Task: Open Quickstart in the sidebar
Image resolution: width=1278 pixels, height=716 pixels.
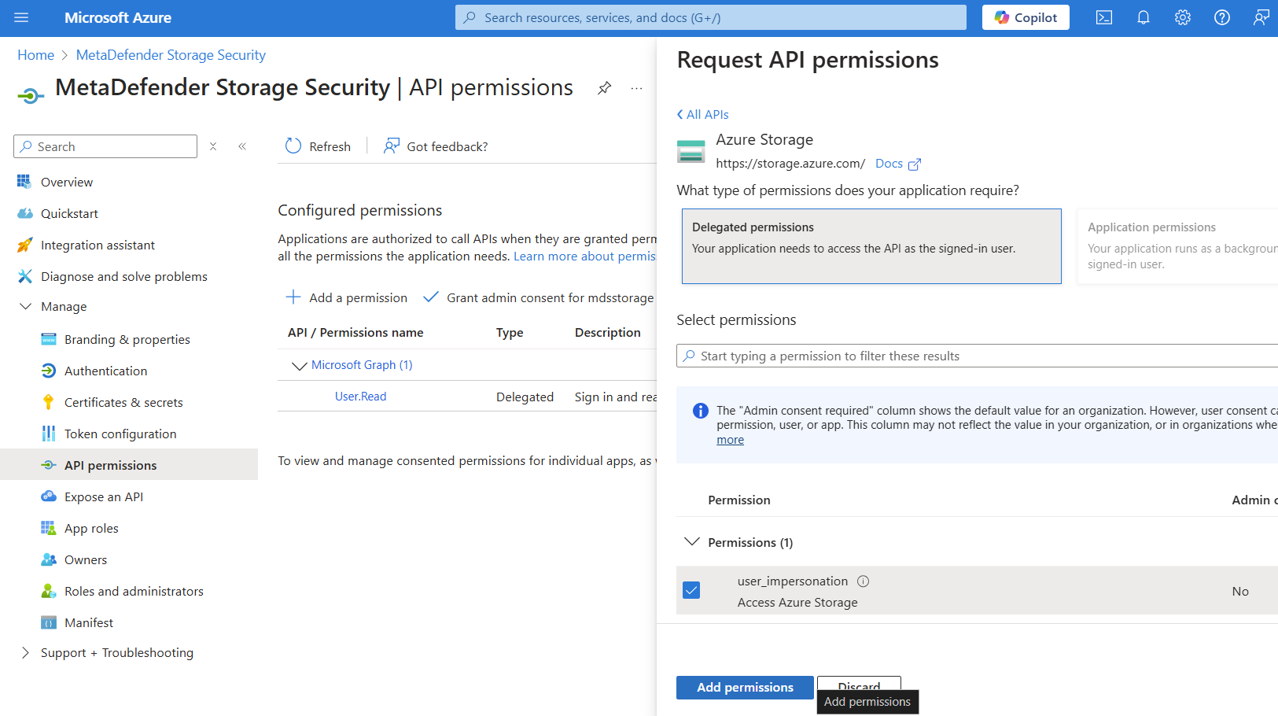Action: (69, 213)
